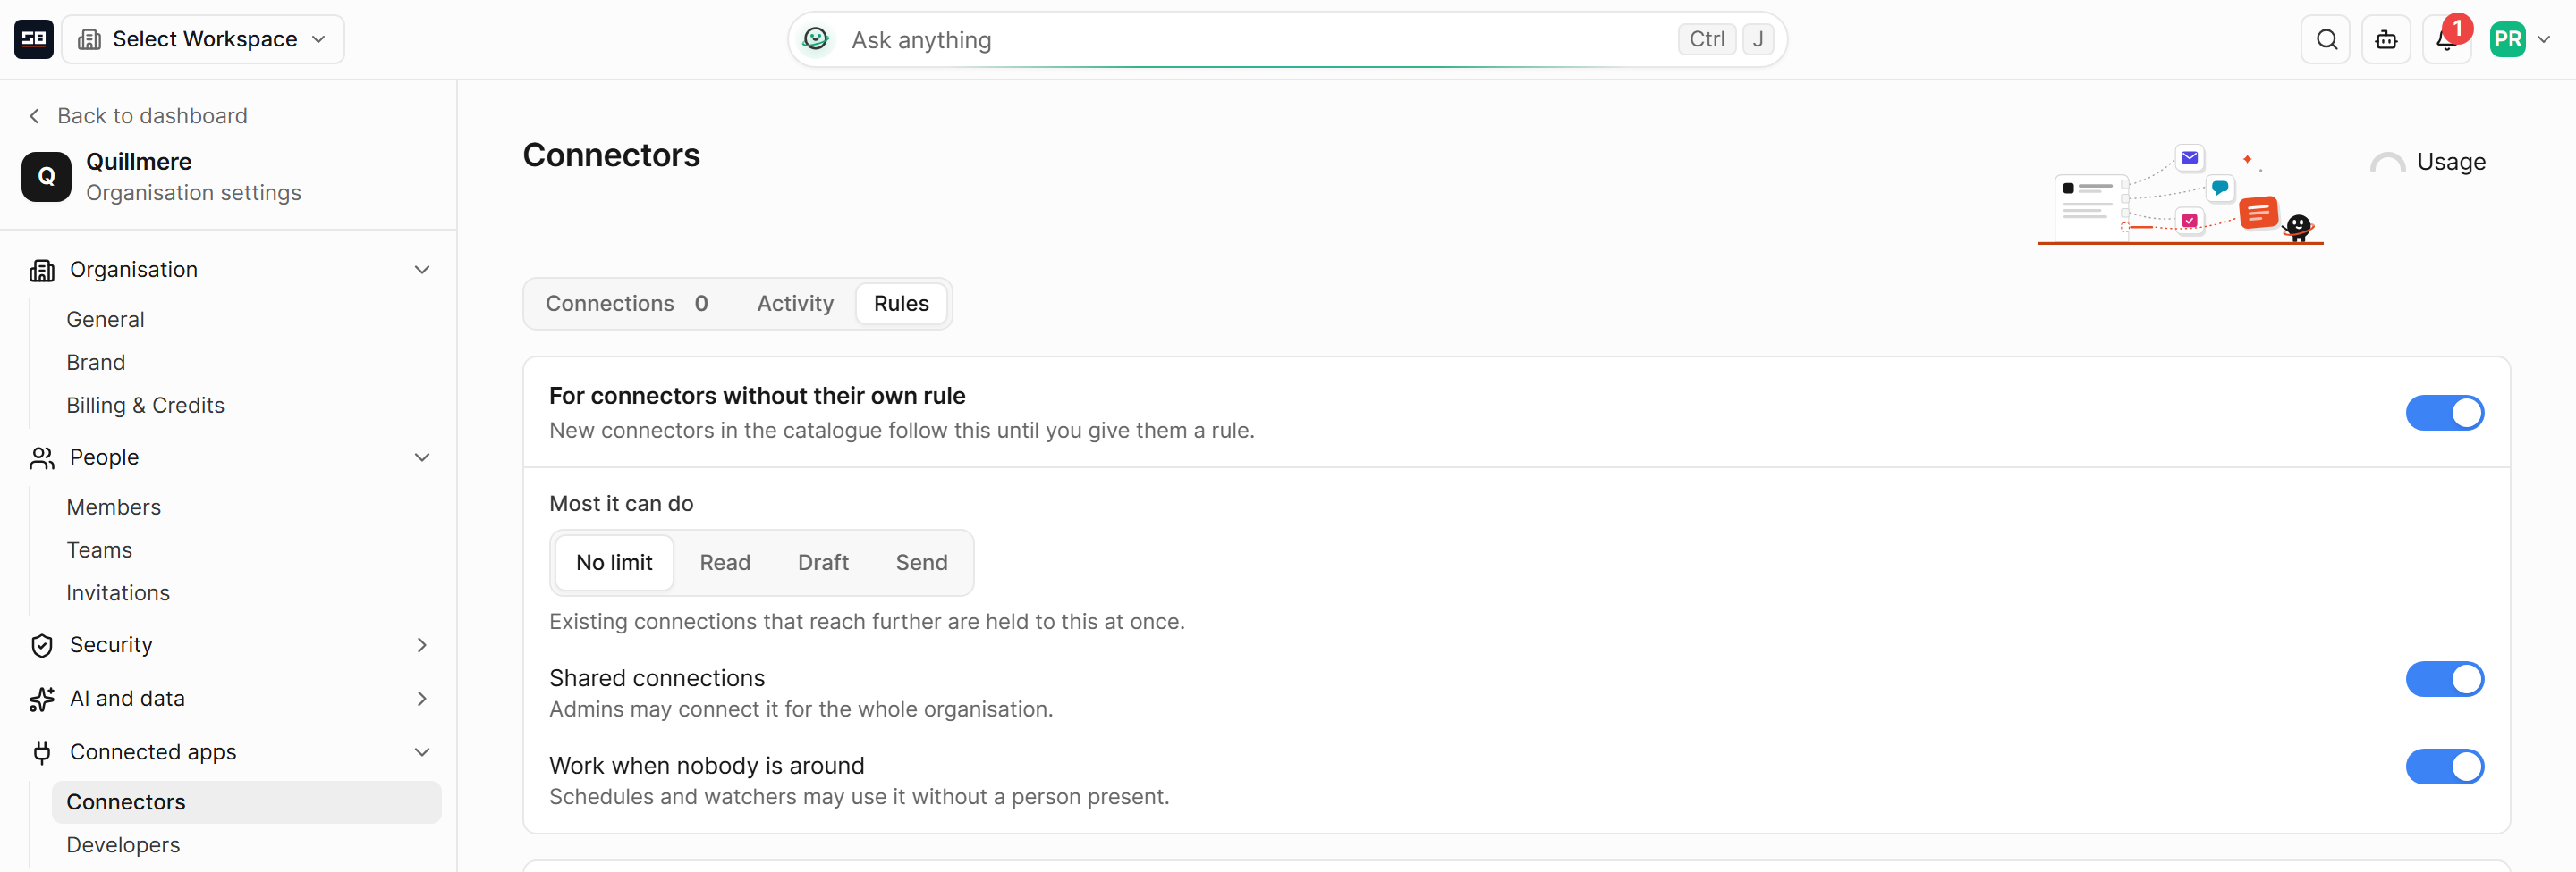Collapse the People section chevron
This screenshot has height=872, width=2576.
422,457
